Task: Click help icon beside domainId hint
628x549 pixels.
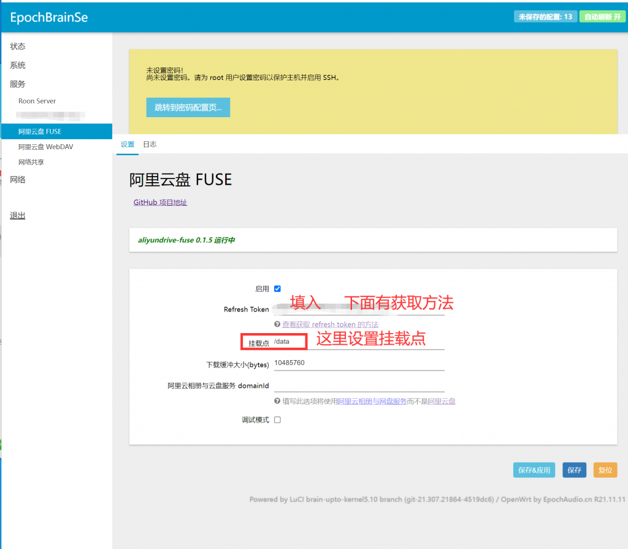Action: coord(277,401)
